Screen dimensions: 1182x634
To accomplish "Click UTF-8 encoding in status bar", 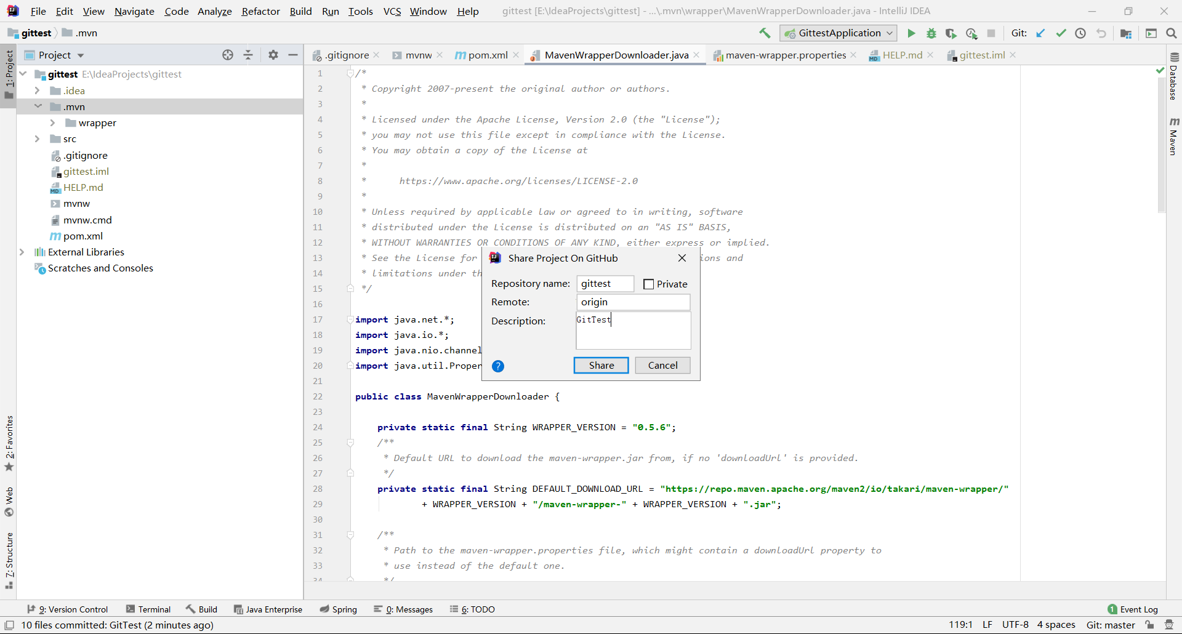I will click(1015, 625).
